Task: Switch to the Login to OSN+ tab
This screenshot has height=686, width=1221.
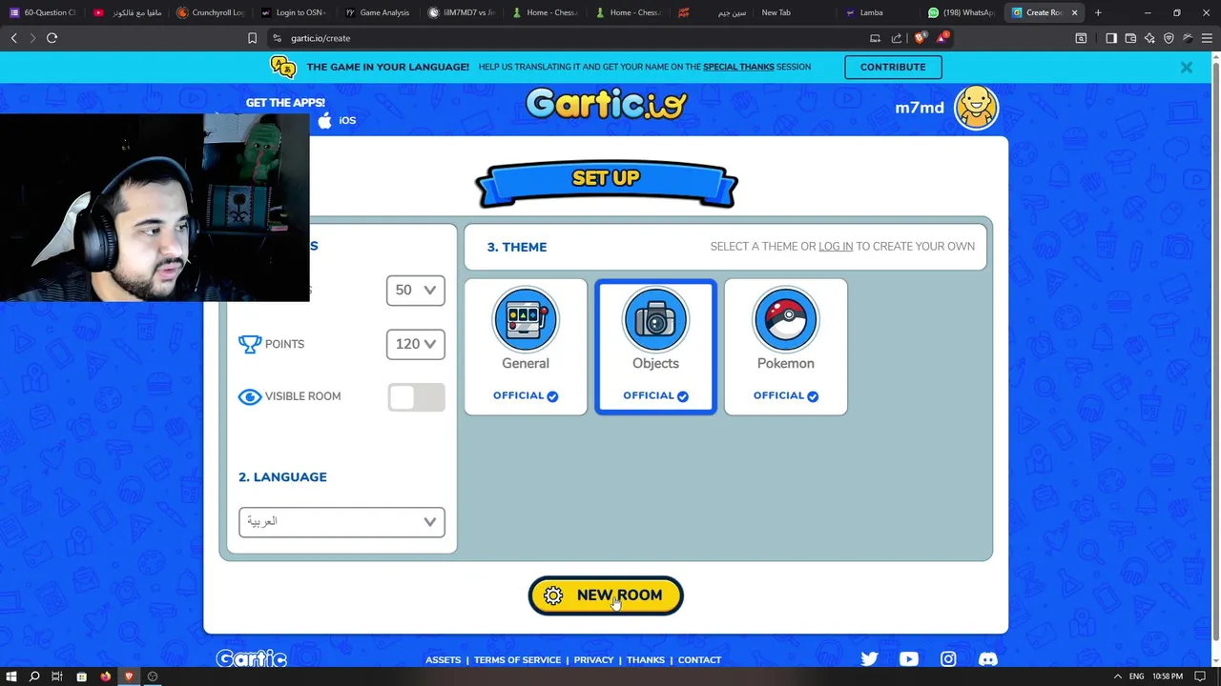Action: [x=294, y=12]
